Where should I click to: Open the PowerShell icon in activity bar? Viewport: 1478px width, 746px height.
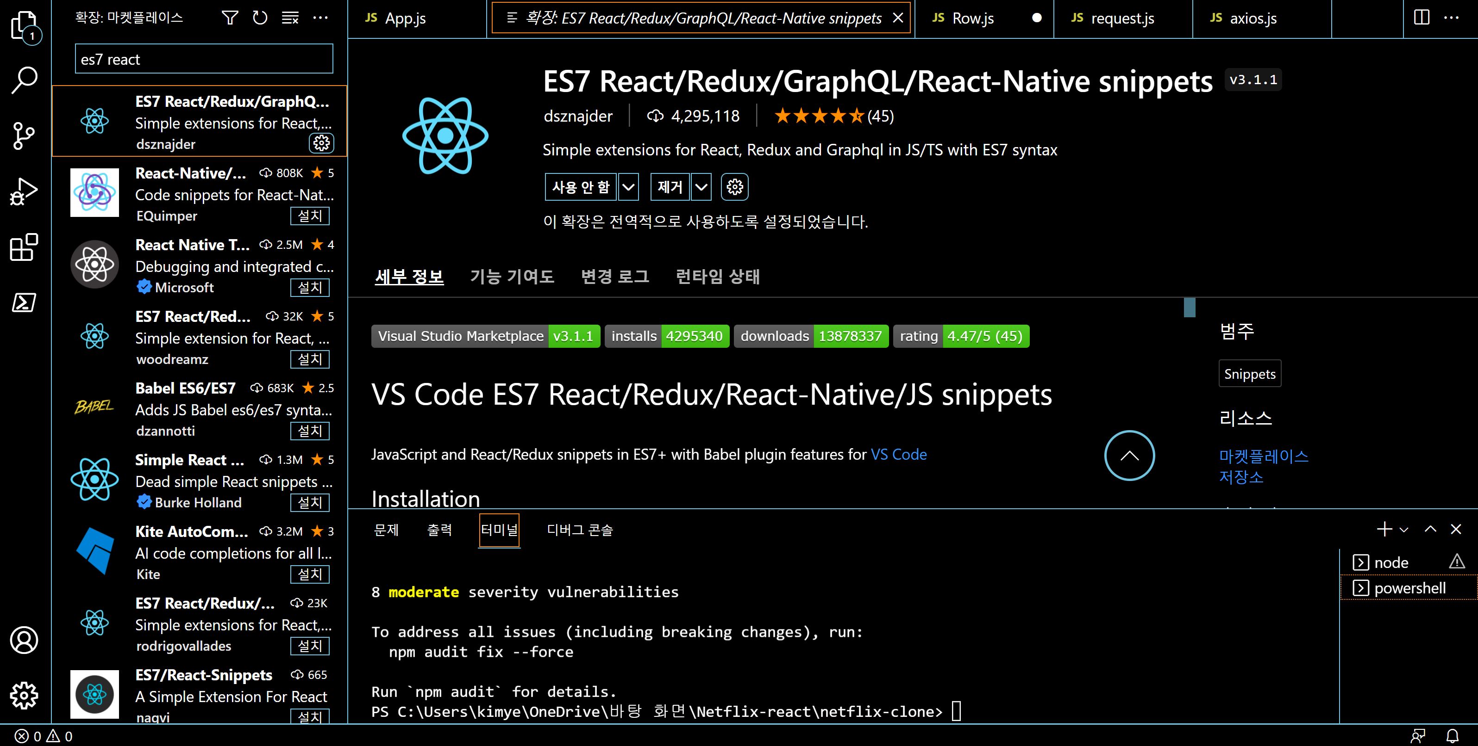[25, 302]
